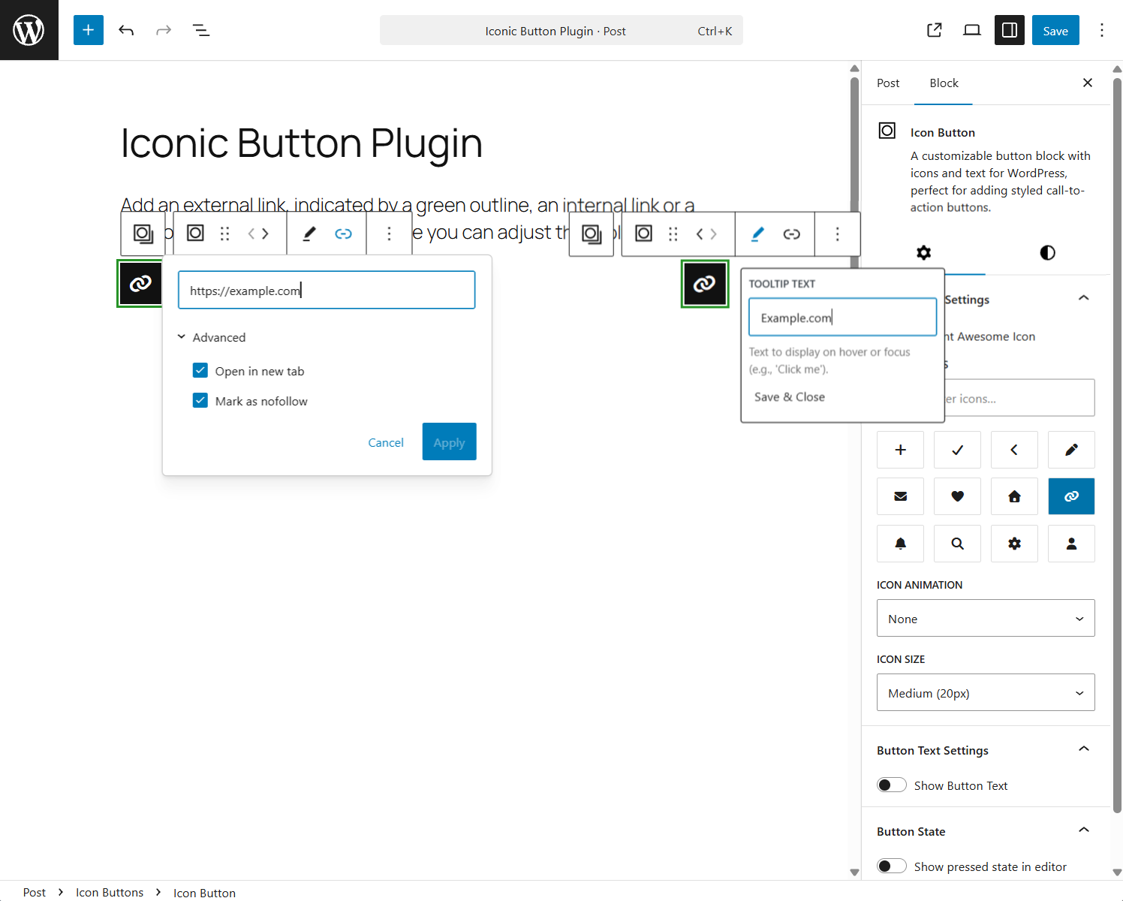
Task: Select the envelope icon in grid
Action: coord(901,496)
